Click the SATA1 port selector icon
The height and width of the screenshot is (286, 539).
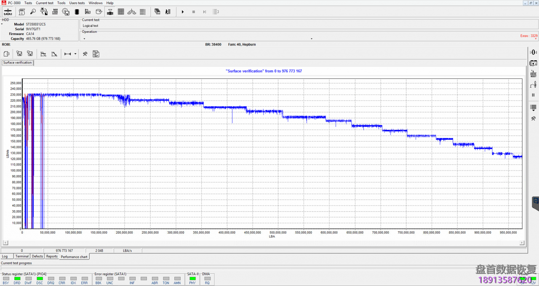8,12
